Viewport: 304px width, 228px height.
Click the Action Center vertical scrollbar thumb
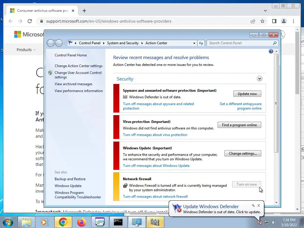coord(276,103)
